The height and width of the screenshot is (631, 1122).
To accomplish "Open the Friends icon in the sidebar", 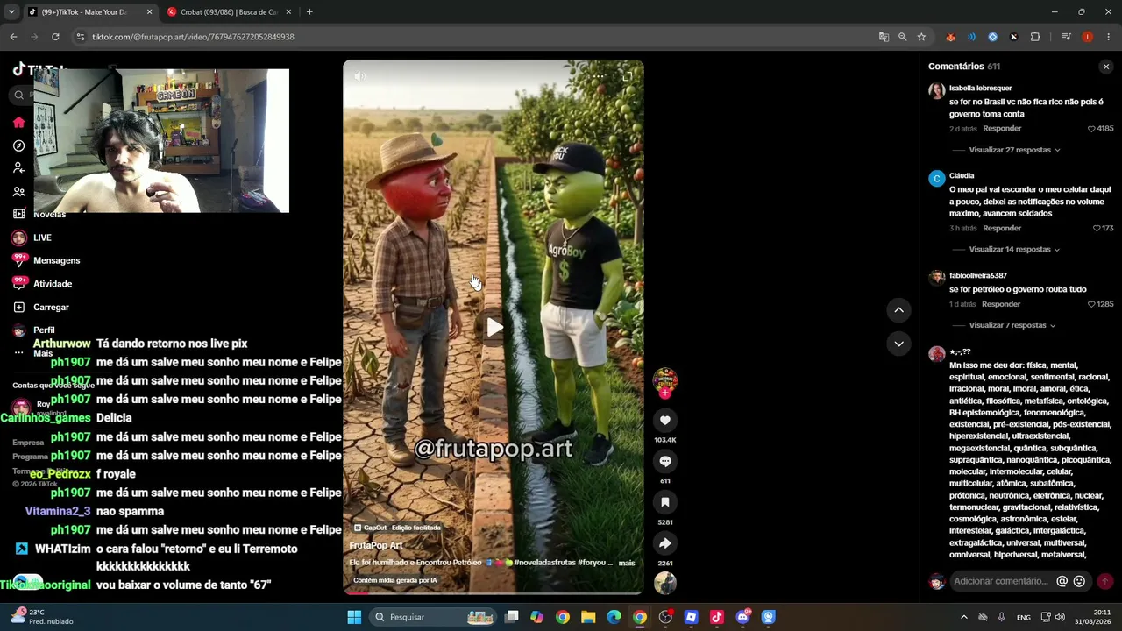I will pos(18,191).
